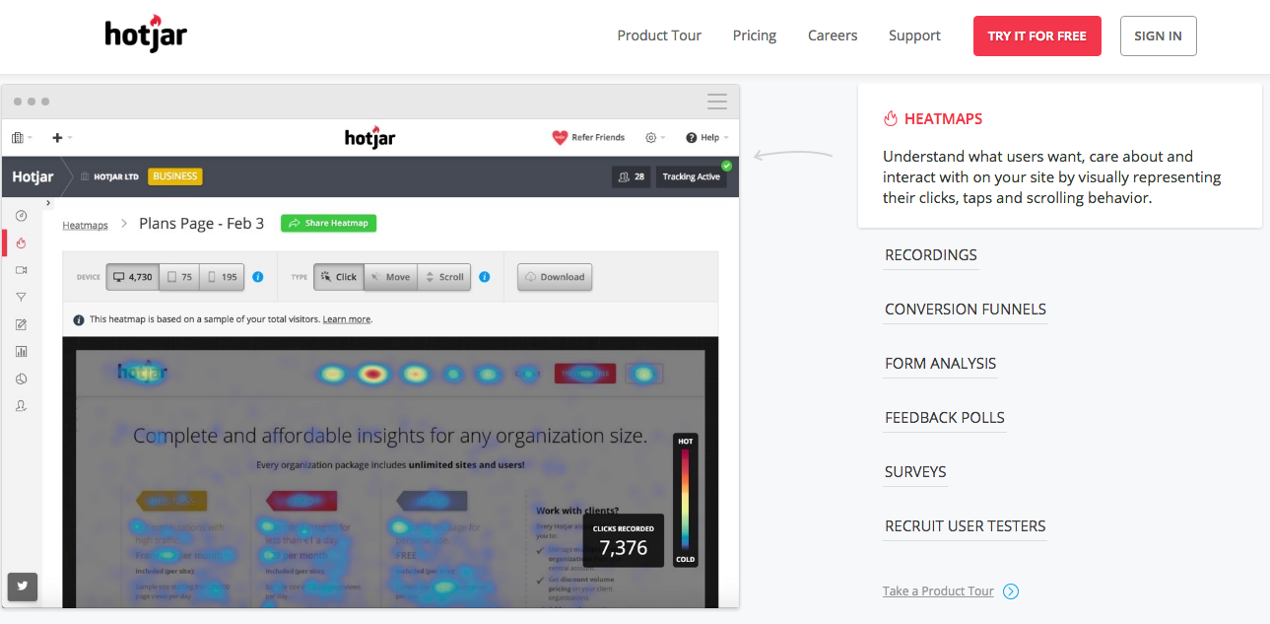
Task: Click the yellow BUSINESS plan badge
Action: [174, 176]
